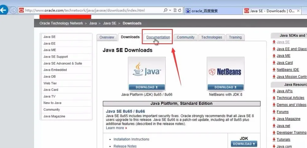The height and width of the screenshot is (148, 307).
Task: Click the red download arrow beside Java APIs
Action: click(x=274, y=91)
